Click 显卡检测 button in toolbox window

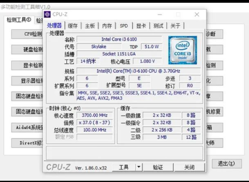(27, 65)
